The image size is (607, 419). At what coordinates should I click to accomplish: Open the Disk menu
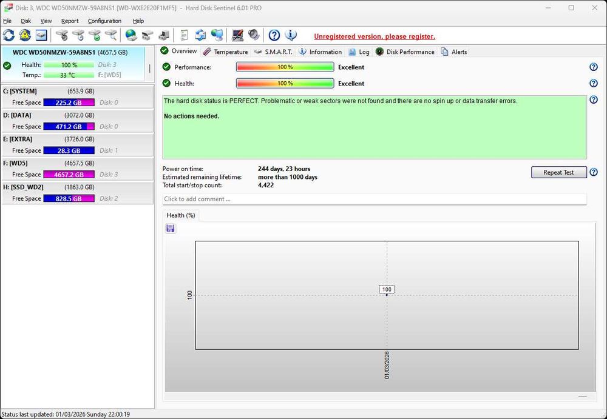point(26,21)
